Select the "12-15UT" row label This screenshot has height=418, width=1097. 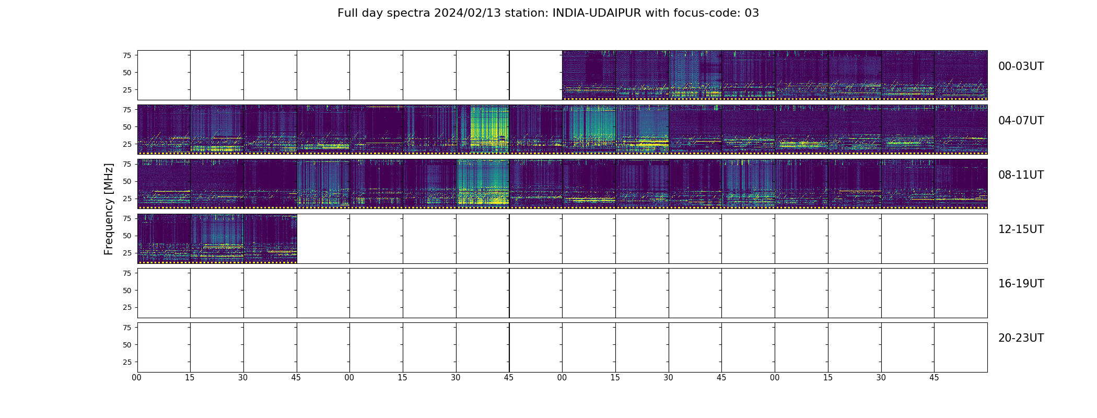pyautogui.click(x=1021, y=229)
